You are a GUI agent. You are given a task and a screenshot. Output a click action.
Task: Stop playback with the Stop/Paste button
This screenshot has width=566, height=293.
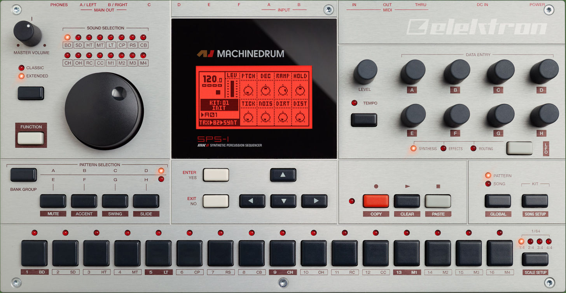tap(438, 201)
